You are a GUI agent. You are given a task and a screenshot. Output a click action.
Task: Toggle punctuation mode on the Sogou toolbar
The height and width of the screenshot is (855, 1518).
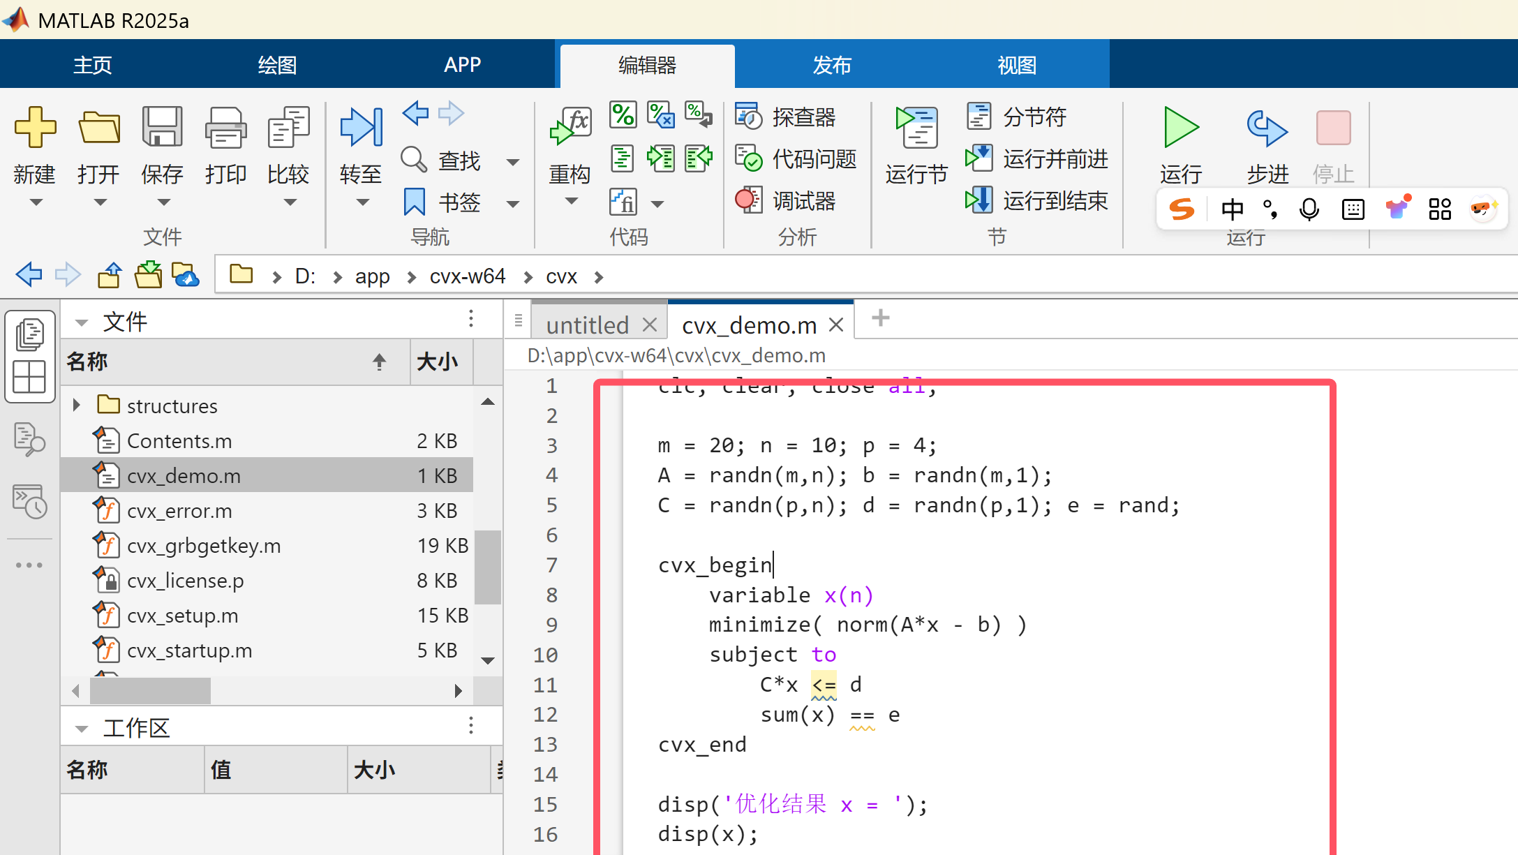1270,208
